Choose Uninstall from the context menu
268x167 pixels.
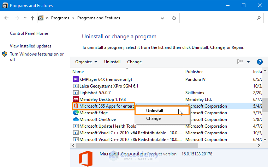click(155, 110)
